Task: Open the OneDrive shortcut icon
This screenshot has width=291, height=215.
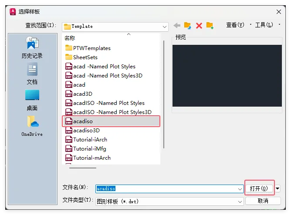Action: (x=33, y=121)
